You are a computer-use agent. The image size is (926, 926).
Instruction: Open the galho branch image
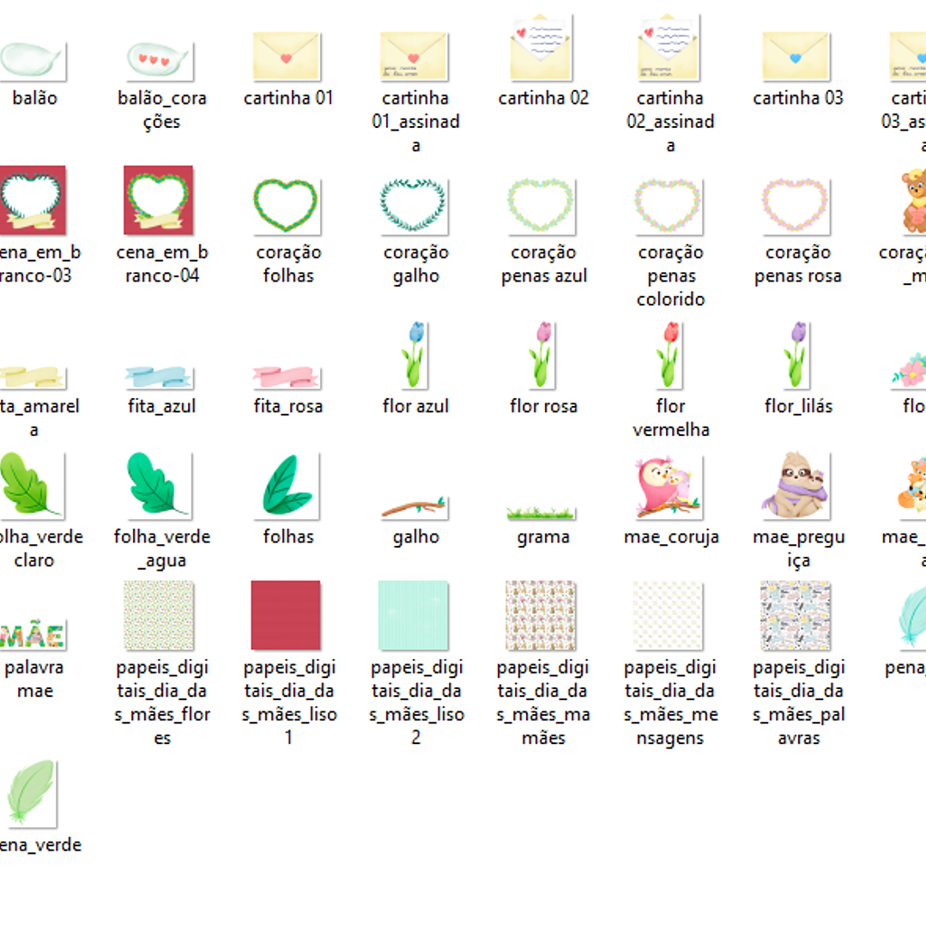click(415, 507)
